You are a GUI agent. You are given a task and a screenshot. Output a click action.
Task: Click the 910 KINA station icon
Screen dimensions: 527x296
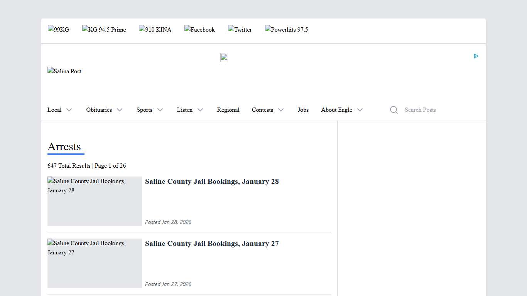[155, 30]
